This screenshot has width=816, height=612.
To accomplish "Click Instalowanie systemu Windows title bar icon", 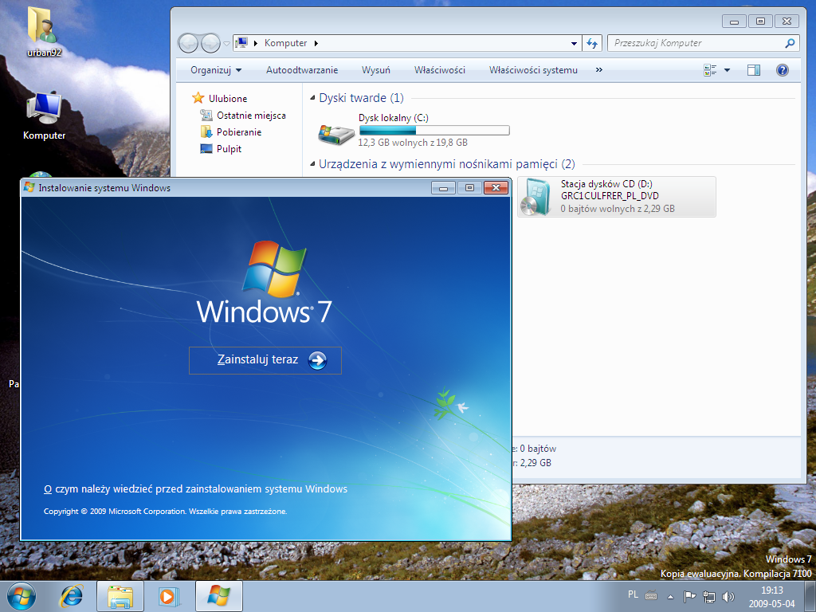I will [29, 187].
